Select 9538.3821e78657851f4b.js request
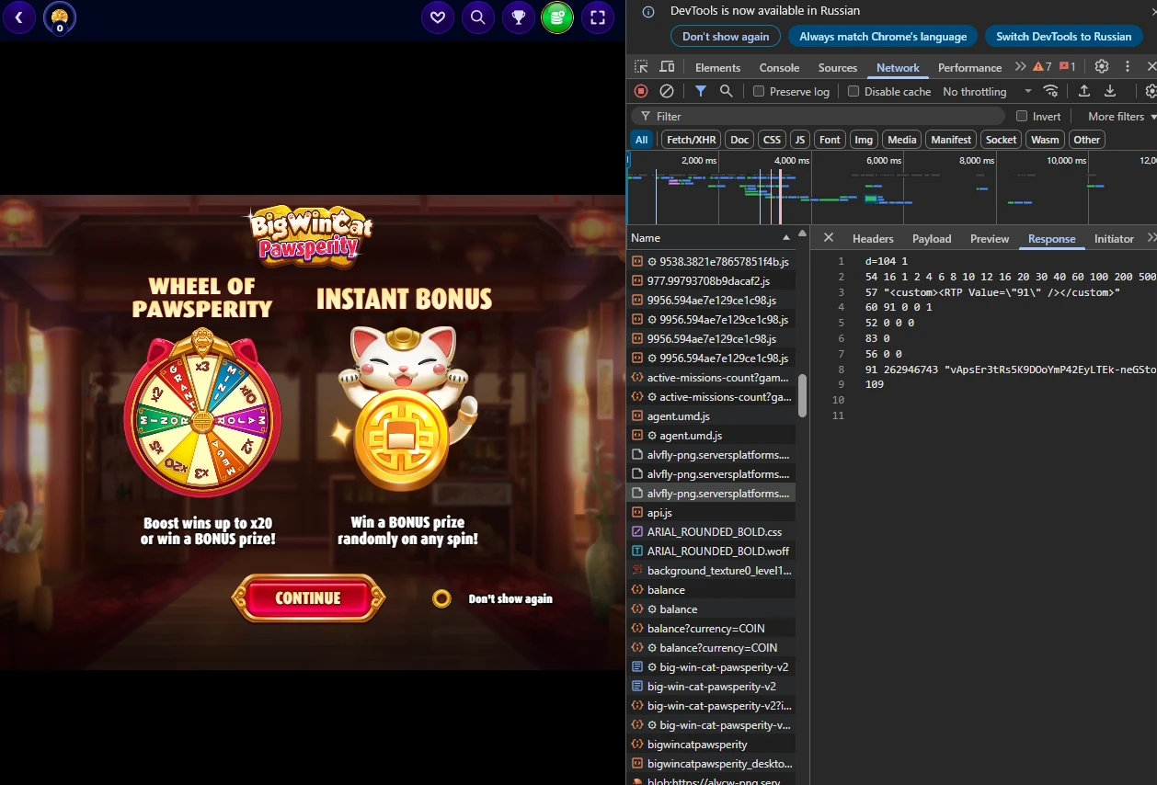 coord(711,262)
